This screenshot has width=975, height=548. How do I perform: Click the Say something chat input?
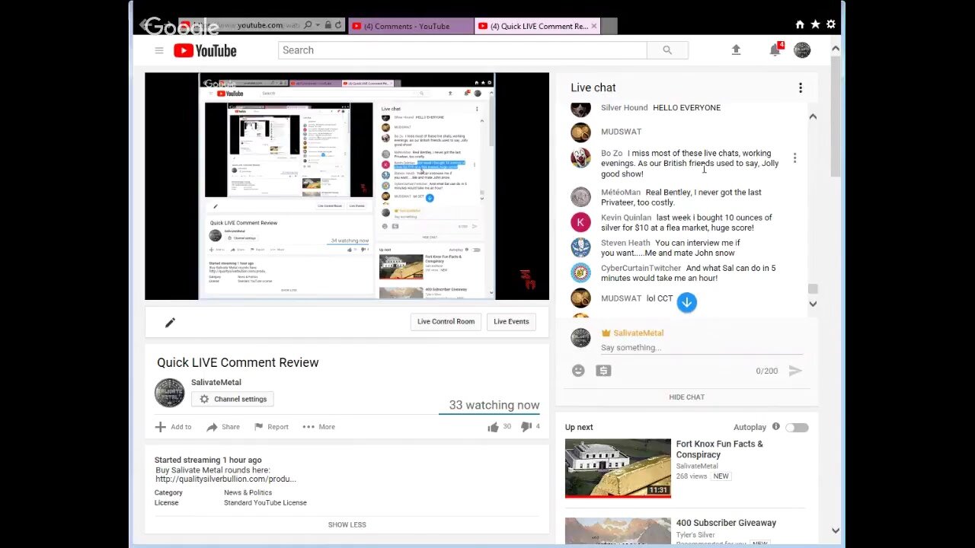coord(701,348)
